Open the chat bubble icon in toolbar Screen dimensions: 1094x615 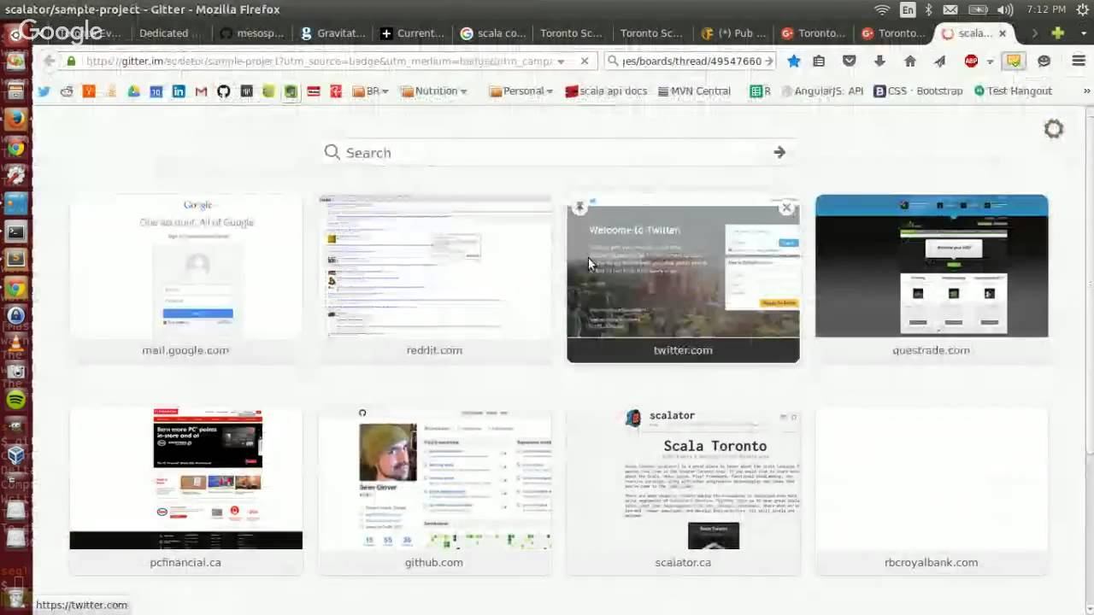coord(1044,61)
